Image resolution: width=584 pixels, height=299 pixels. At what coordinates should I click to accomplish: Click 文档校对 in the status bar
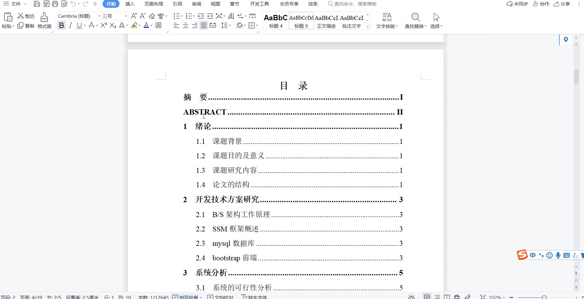(x=220, y=297)
